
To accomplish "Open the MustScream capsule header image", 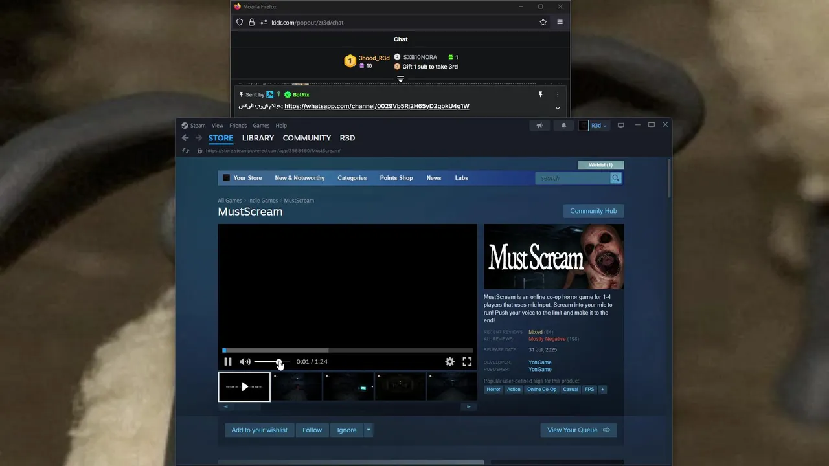I will tap(554, 257).
